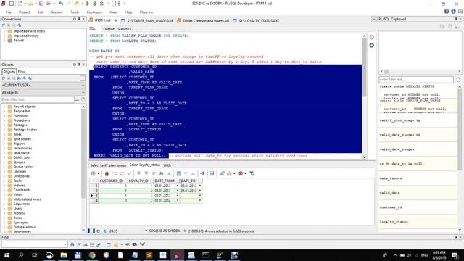Open File Explorer from the taskbar
This screenshot has width=464, height=261.
(64, 255)
